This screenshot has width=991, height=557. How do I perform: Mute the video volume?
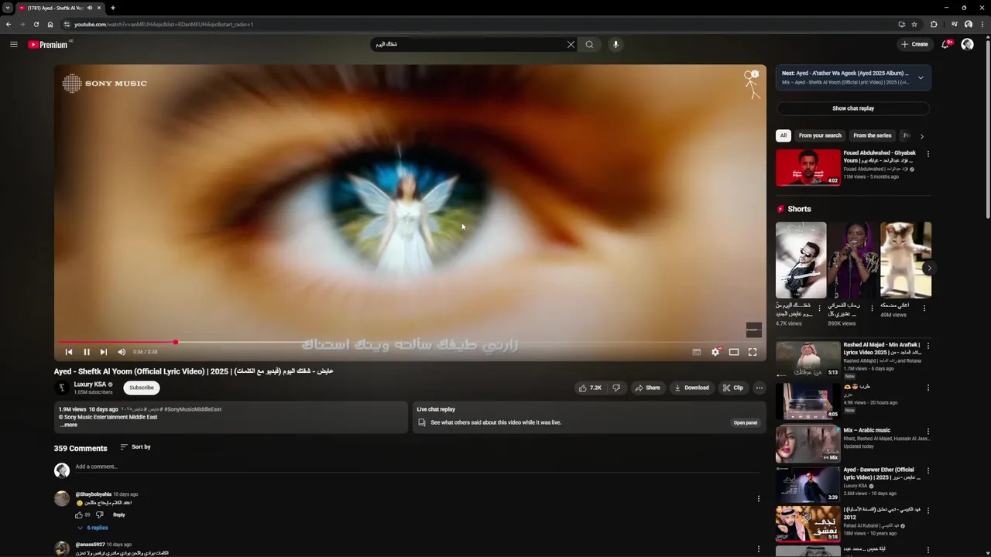122,352
